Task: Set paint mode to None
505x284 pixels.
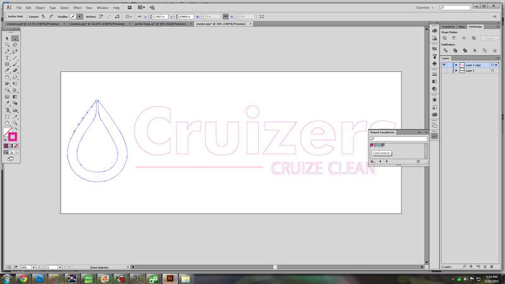Action: coord(16,146)
